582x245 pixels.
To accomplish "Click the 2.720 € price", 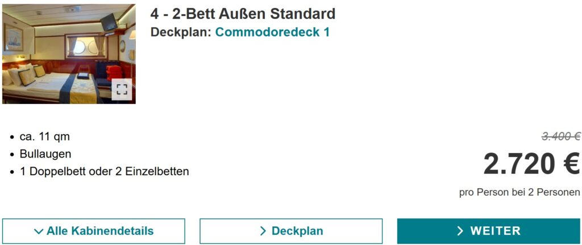I will pos(531,164).
